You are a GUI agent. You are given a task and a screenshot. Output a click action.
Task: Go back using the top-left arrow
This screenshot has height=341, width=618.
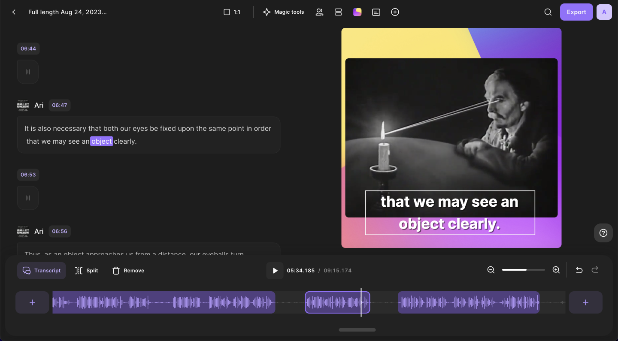pyautogui.click(x=14, y=12)
